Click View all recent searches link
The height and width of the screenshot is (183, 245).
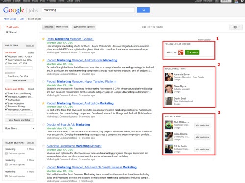click(30, 143)
